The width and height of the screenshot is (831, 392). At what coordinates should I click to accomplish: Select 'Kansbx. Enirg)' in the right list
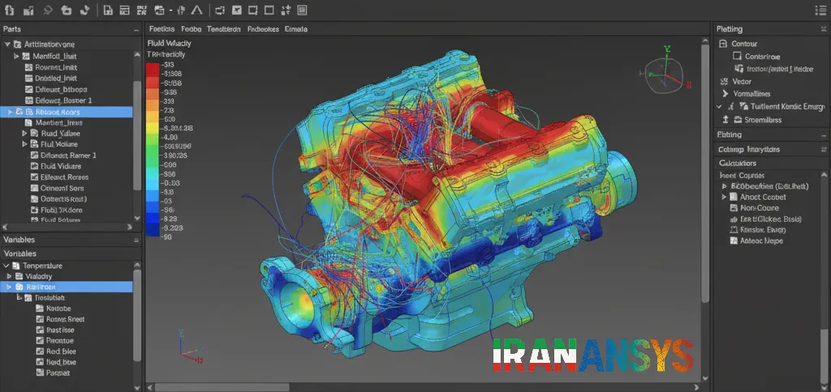click(x=762, y=229)
